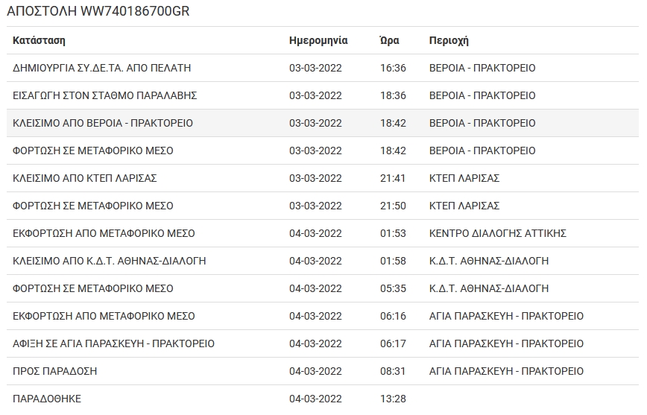Click the Κατάσταση column header
Viewport: 647px width, 415px height.
39,40
